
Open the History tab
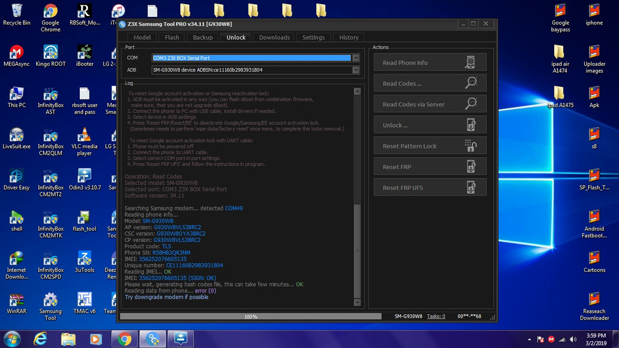tap(349, 37)
